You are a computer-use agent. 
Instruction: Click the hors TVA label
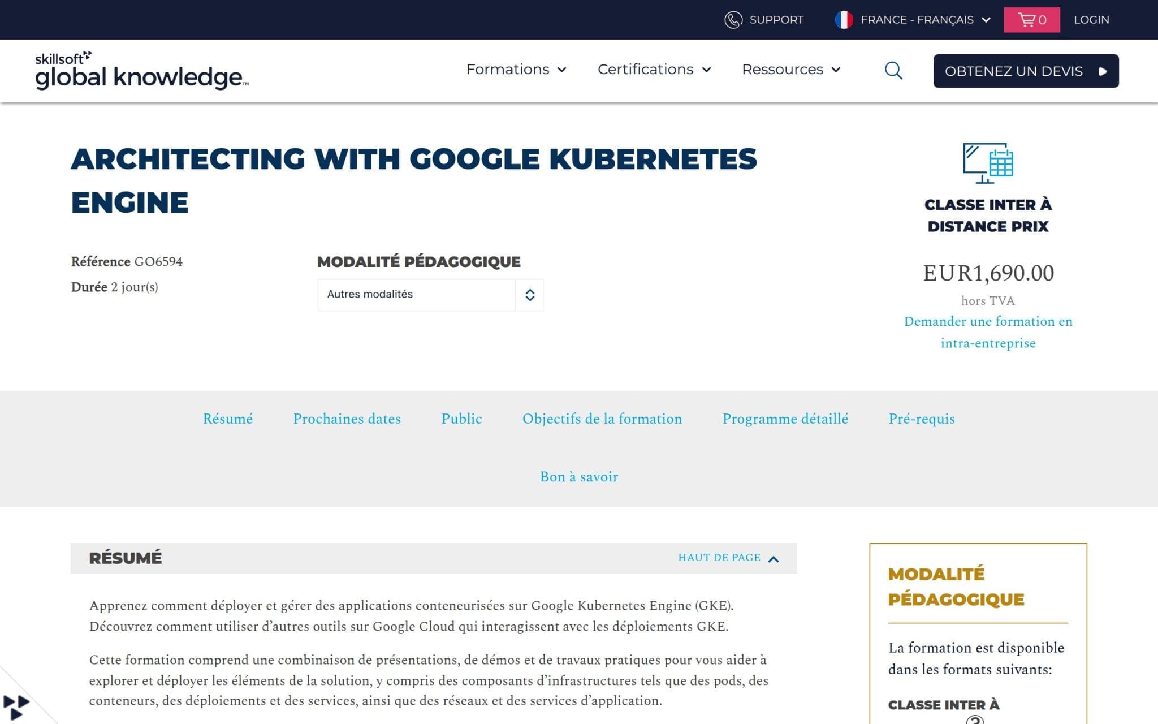988,301
